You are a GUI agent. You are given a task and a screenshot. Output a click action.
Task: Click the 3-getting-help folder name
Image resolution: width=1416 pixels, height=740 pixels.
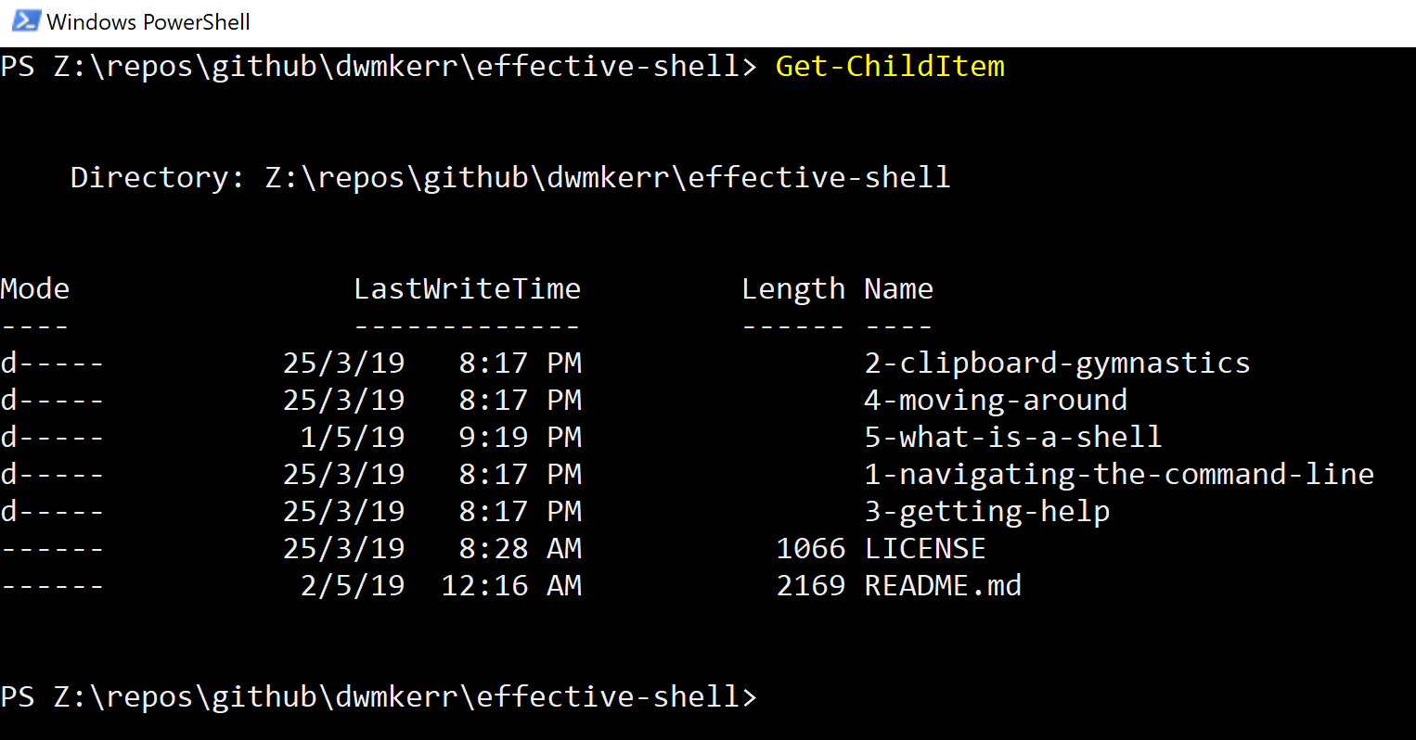pos(987,512)
